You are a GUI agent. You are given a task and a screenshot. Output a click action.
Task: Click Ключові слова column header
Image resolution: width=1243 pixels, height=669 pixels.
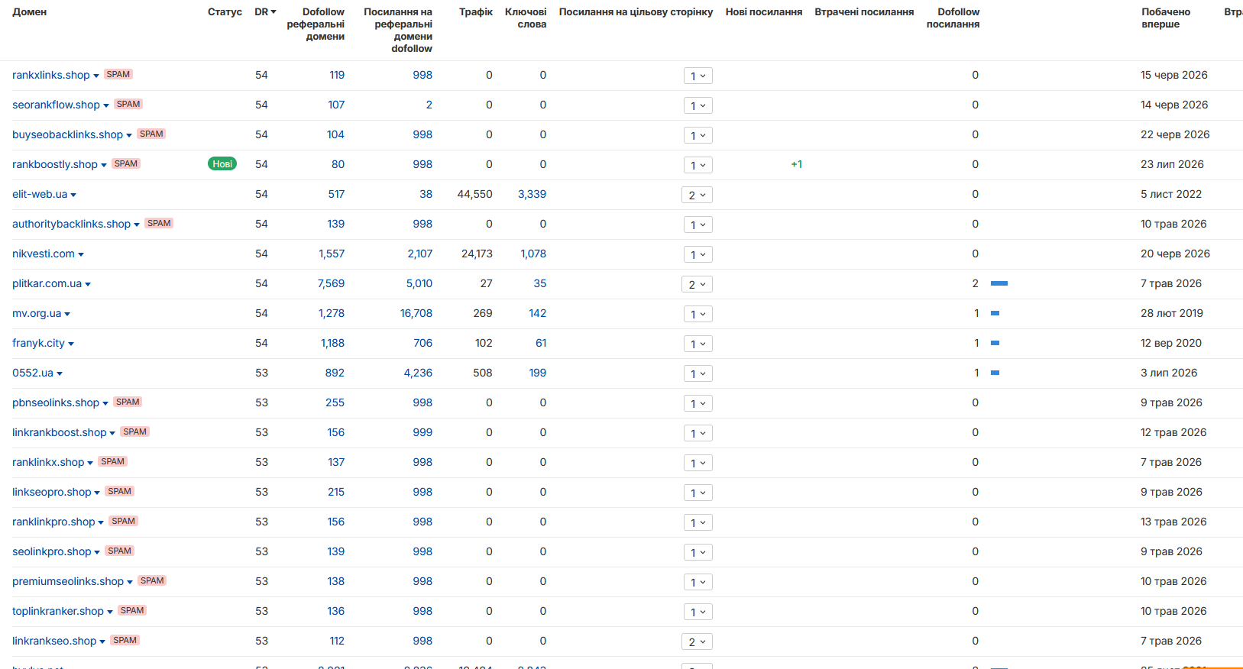click(x=526, y=18)
